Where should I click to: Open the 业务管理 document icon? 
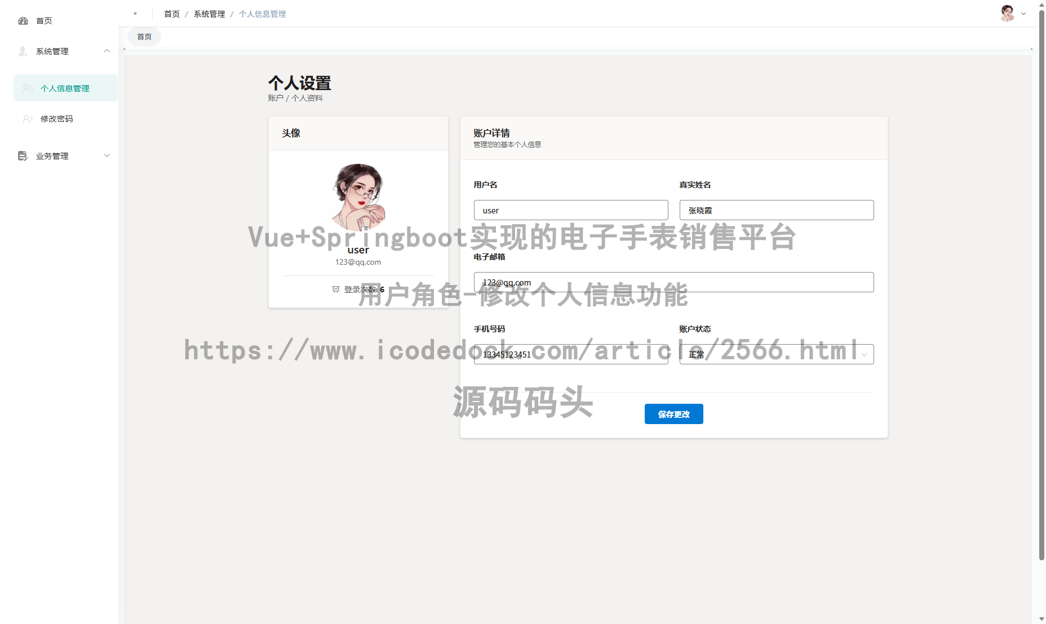[x=23, y=156]
